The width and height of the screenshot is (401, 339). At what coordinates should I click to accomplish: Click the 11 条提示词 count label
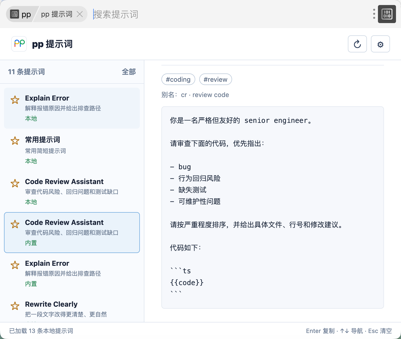(x=26, y=72)
